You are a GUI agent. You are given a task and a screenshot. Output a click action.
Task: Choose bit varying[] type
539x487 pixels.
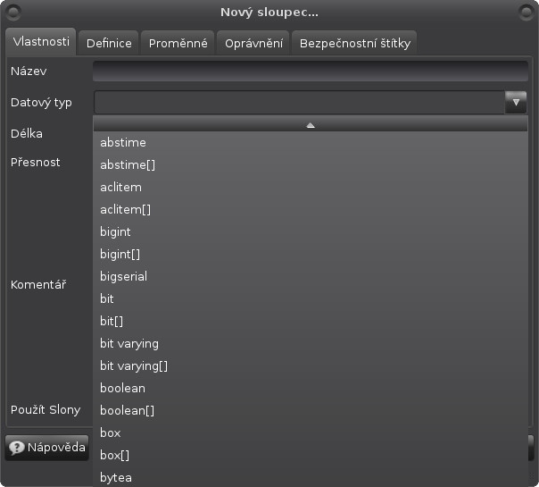click(311, 365)
